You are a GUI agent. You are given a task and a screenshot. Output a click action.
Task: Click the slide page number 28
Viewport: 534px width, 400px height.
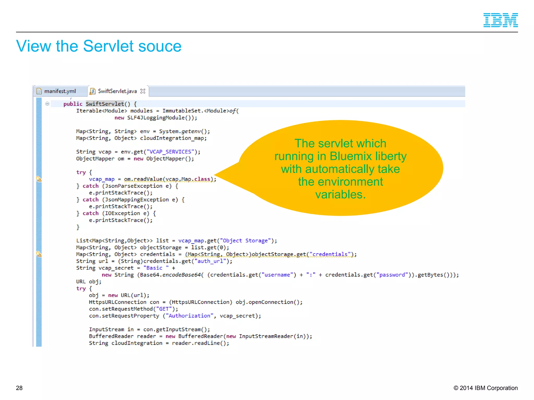click(19, 388)
